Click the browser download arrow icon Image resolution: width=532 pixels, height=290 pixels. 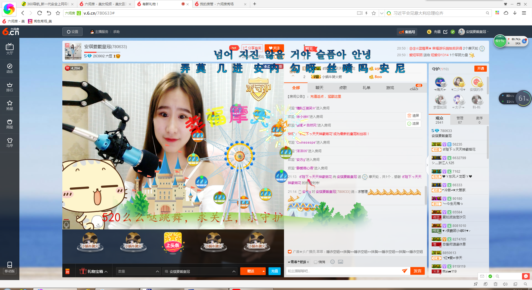tap(515, 13)
